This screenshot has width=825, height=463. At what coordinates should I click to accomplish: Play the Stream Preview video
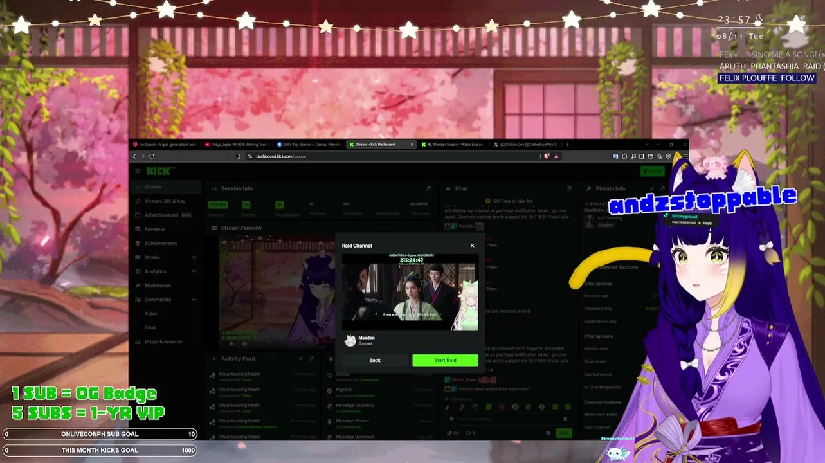tap(231, 344)
